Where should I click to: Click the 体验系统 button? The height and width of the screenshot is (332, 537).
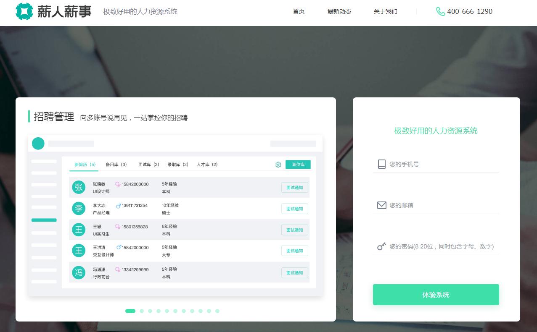[x=436, y=295]
